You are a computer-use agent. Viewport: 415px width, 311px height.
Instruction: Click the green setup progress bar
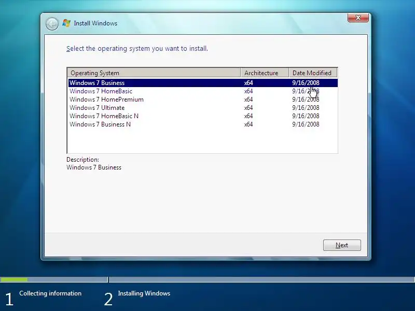coord(14,279)
